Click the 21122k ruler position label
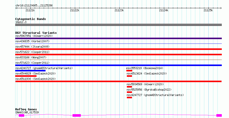This screenshot has height=118, width=229. pos(75,10)
